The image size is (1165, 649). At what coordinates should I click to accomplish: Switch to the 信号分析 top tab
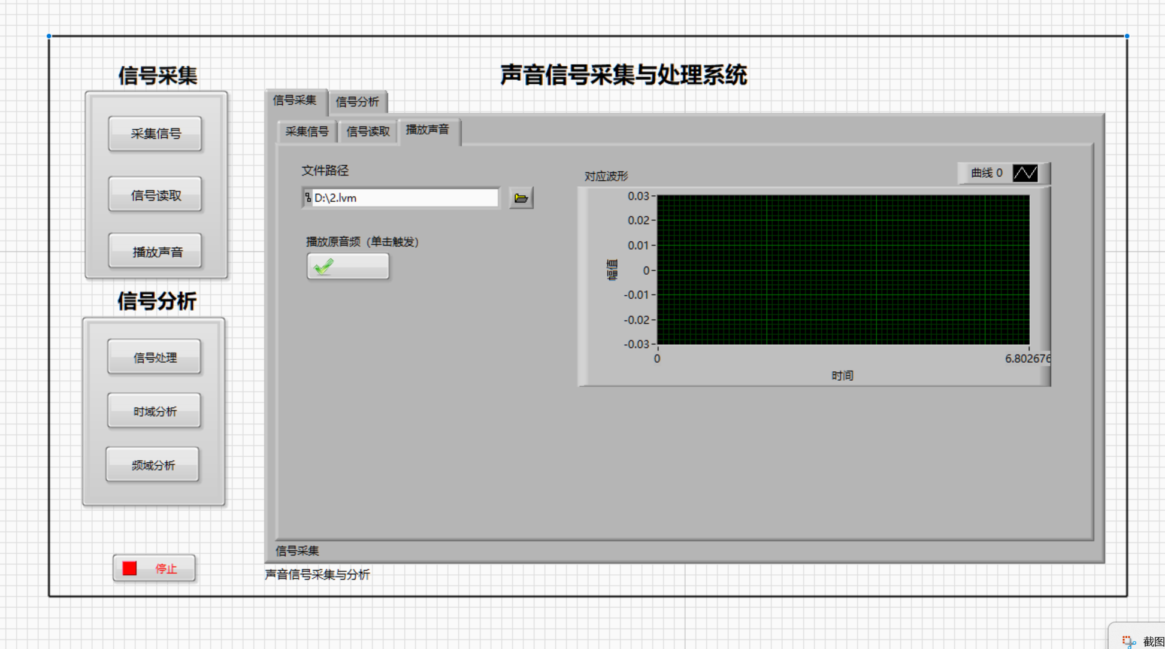pyautogui.click(x=357, y=102)
